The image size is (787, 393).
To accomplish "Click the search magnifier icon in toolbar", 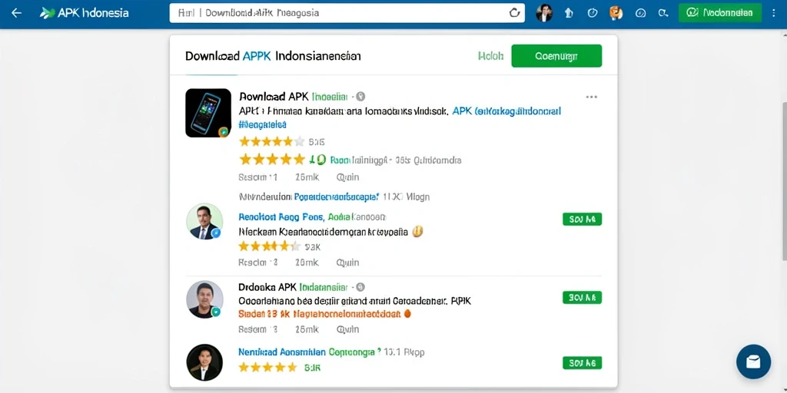I will pyautogui.click(x=663, y=13).
